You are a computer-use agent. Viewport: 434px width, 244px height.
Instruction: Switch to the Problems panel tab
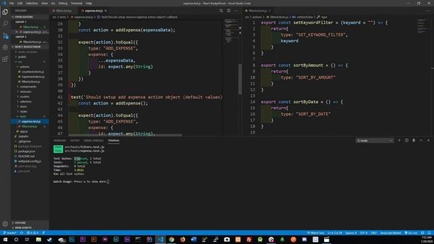coord(60,140)
